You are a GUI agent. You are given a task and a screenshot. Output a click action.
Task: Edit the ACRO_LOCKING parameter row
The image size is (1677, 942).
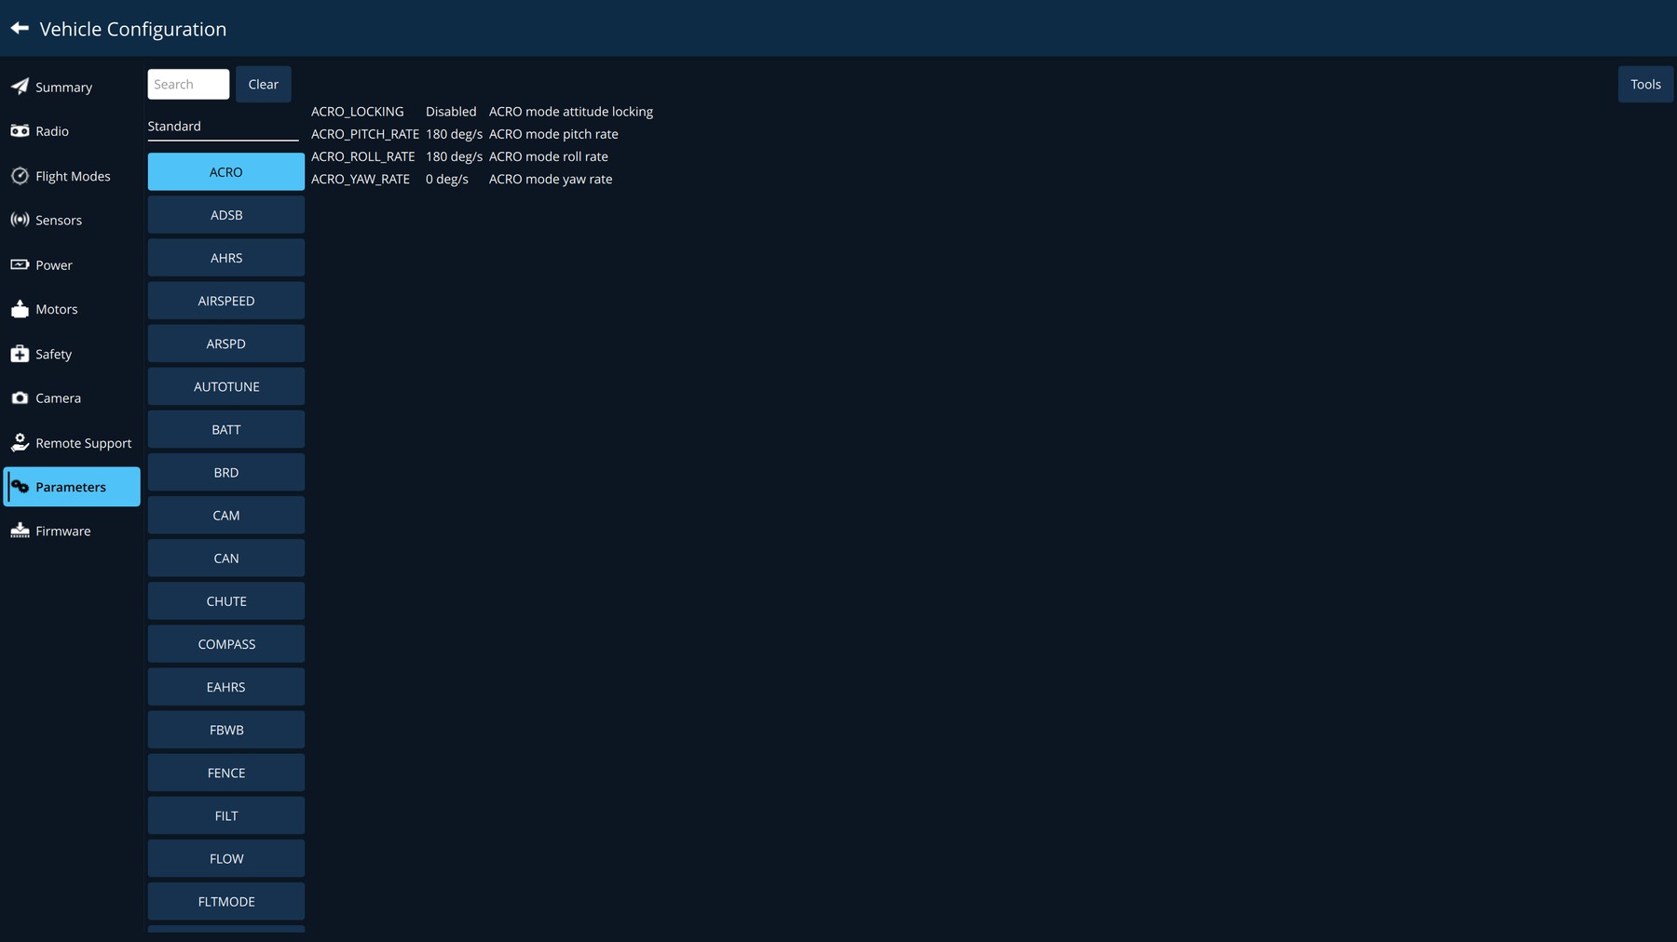tap(482, 112)
